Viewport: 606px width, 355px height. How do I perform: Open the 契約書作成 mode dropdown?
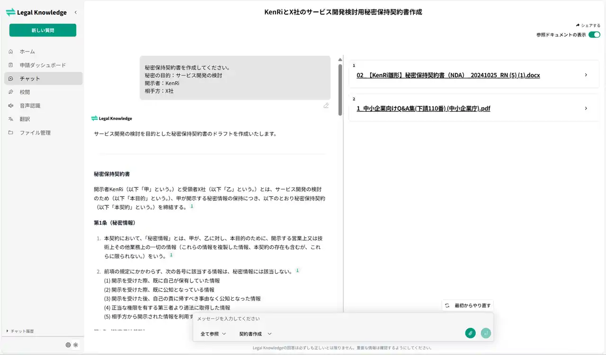(255, 334)
